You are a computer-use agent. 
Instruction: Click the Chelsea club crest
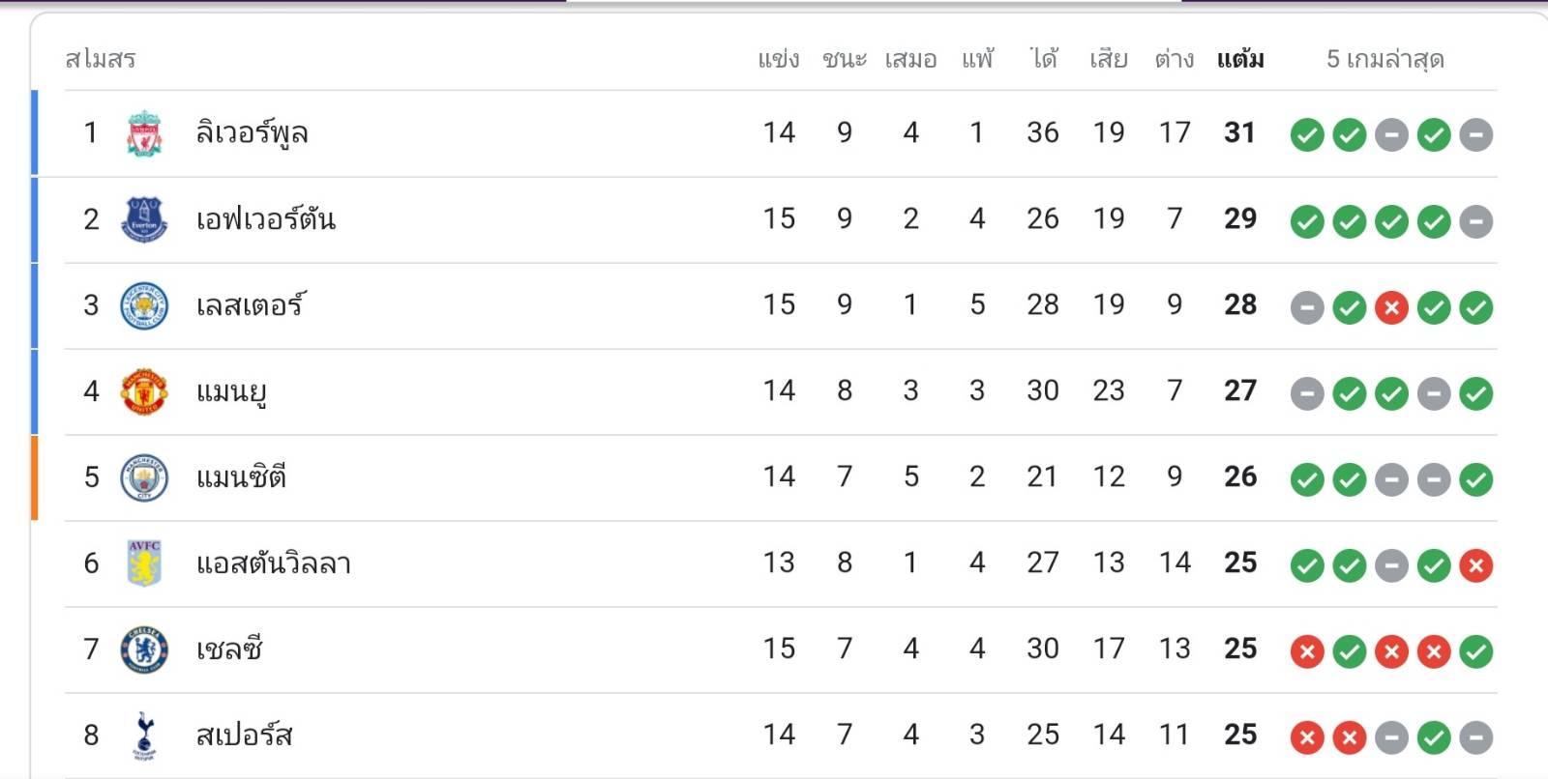[144, 649]
